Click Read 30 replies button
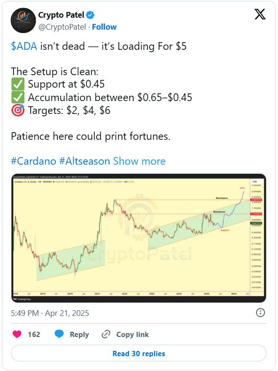The height and width of the screenshot is (371, 278). [139, 353]
